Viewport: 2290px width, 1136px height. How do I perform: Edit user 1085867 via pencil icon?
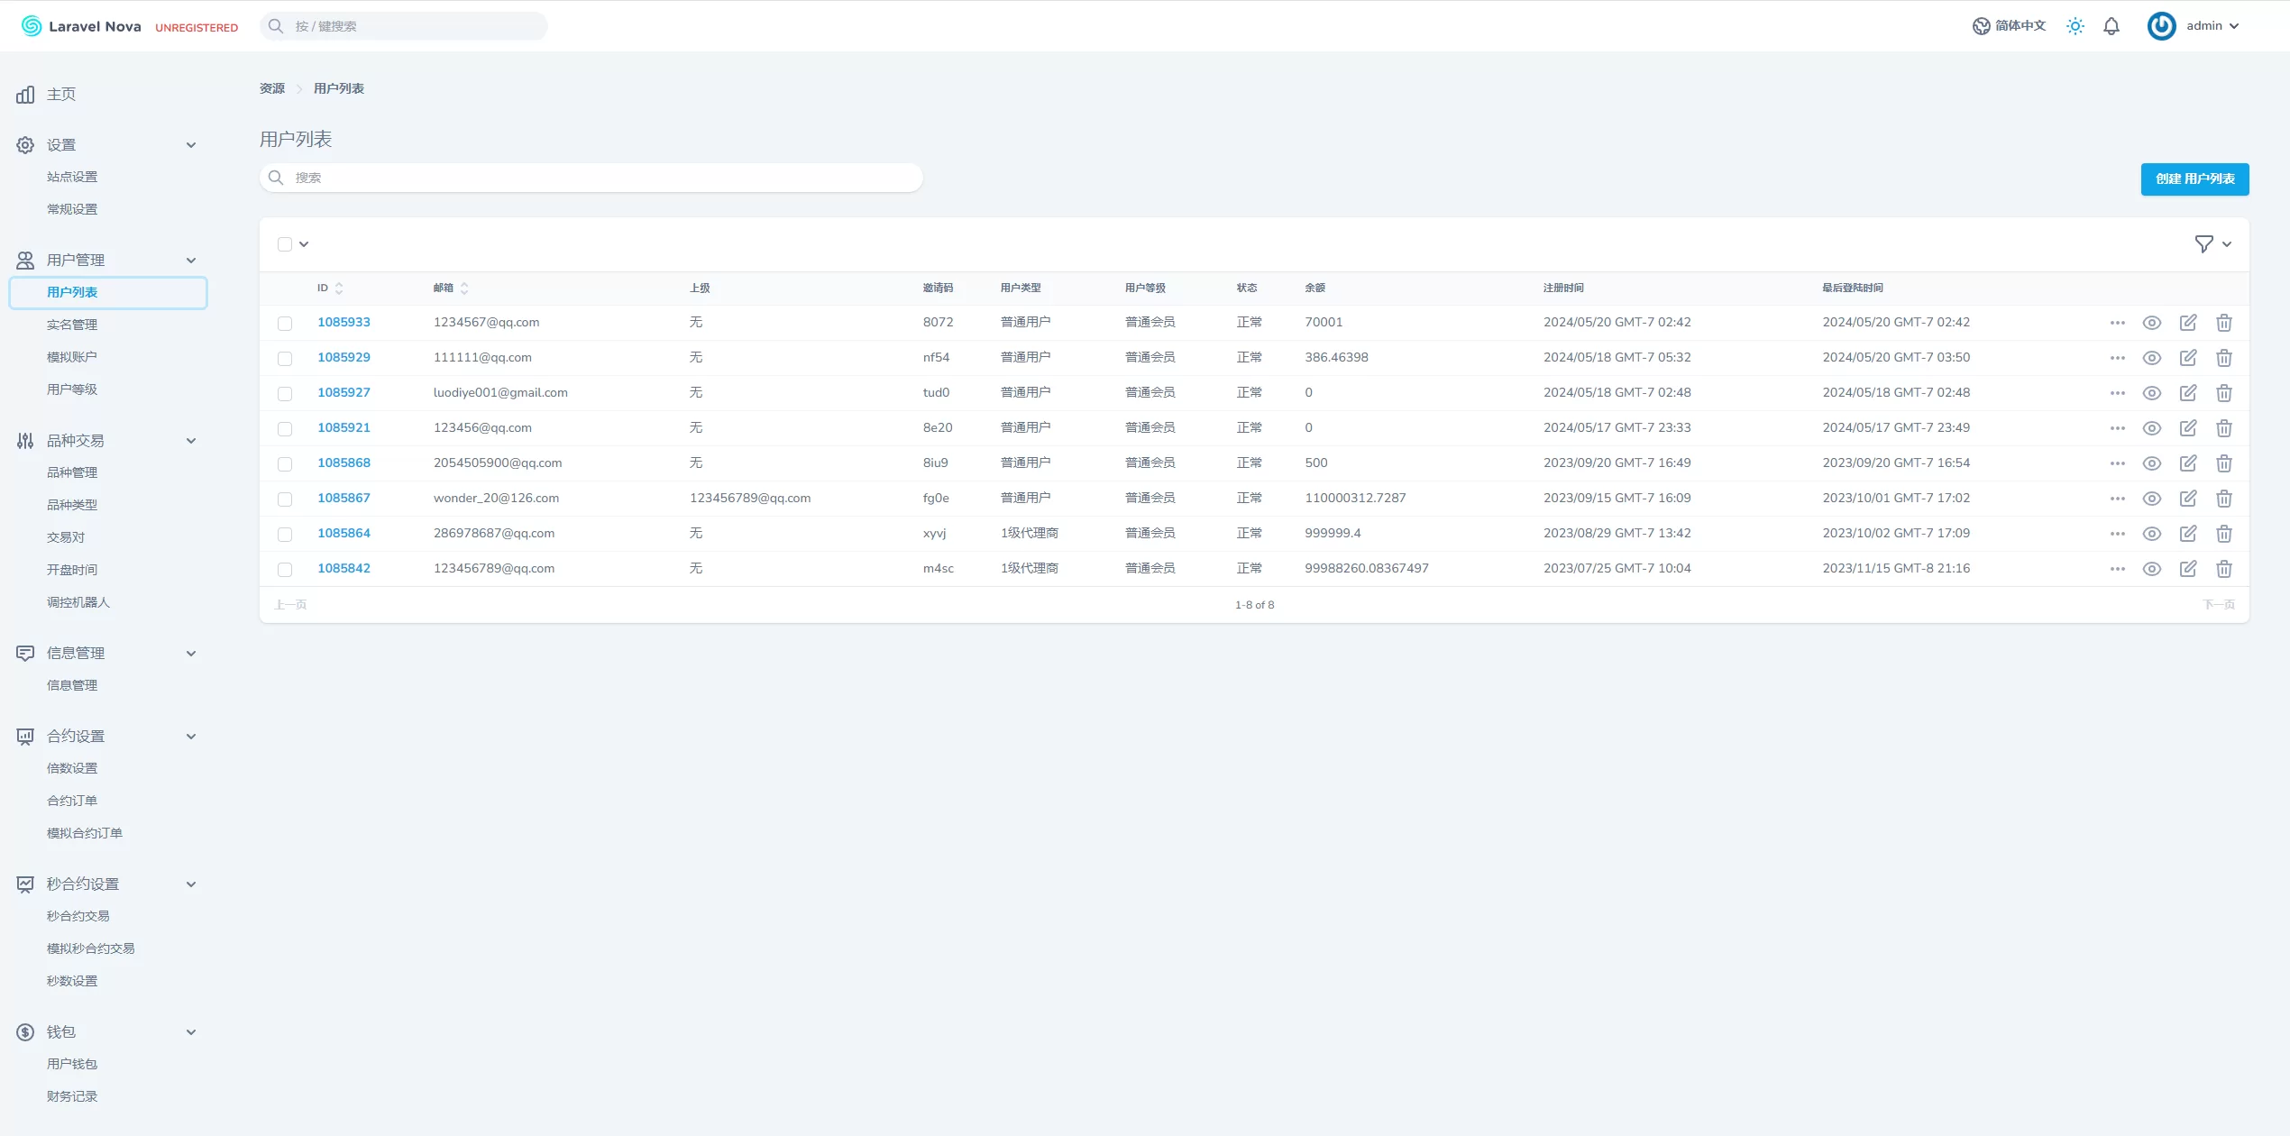(x=2188, y=499)
